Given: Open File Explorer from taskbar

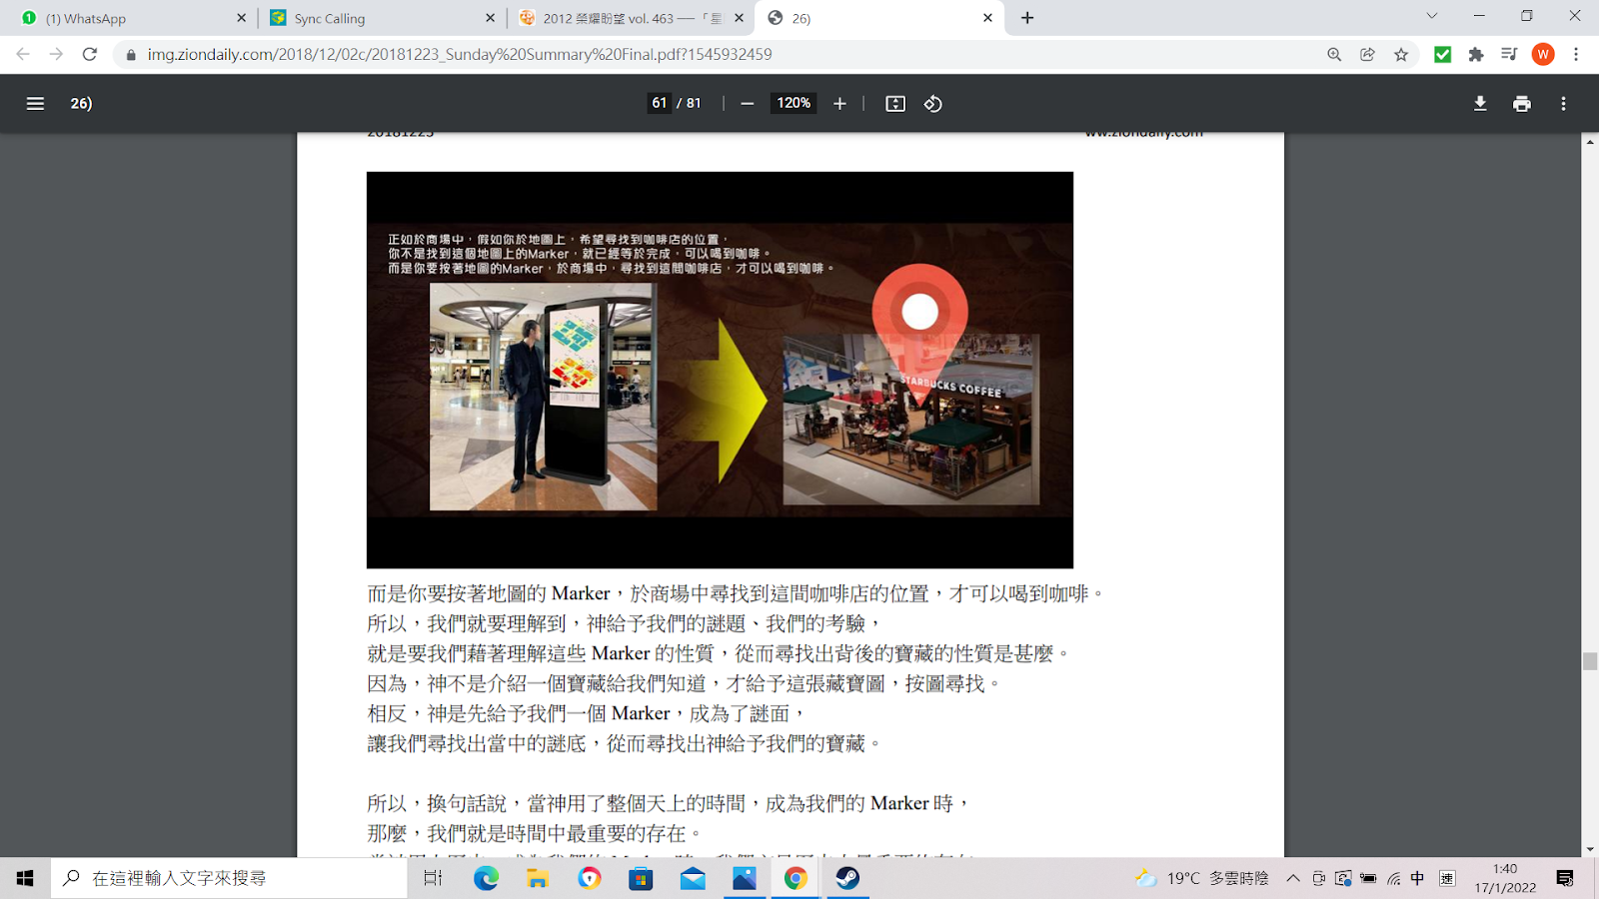Looking at the screenshot, I should 538,878.
